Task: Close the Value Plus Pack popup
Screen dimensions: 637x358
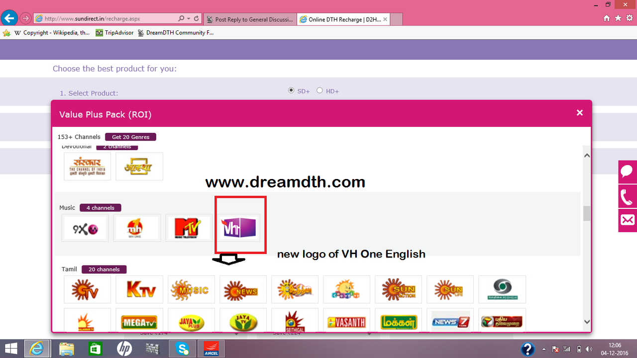Action: point(580,113)
